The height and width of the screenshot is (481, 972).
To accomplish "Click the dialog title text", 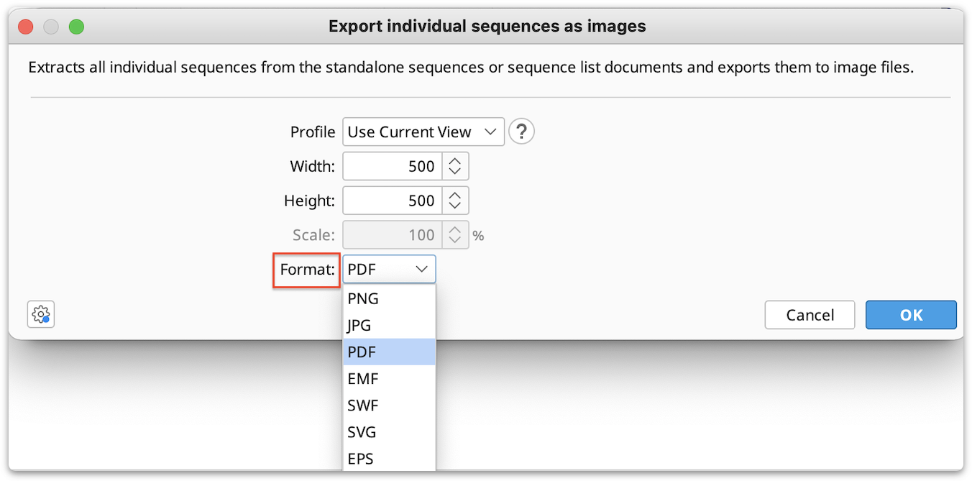I will click(487, 27).
